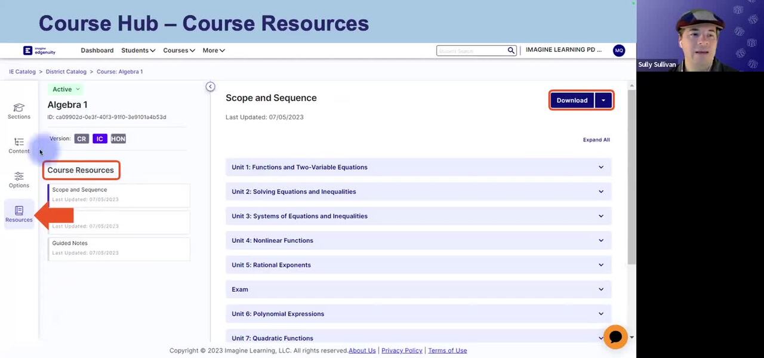Click the content pane vertical scrollbar

click(631, 176)
